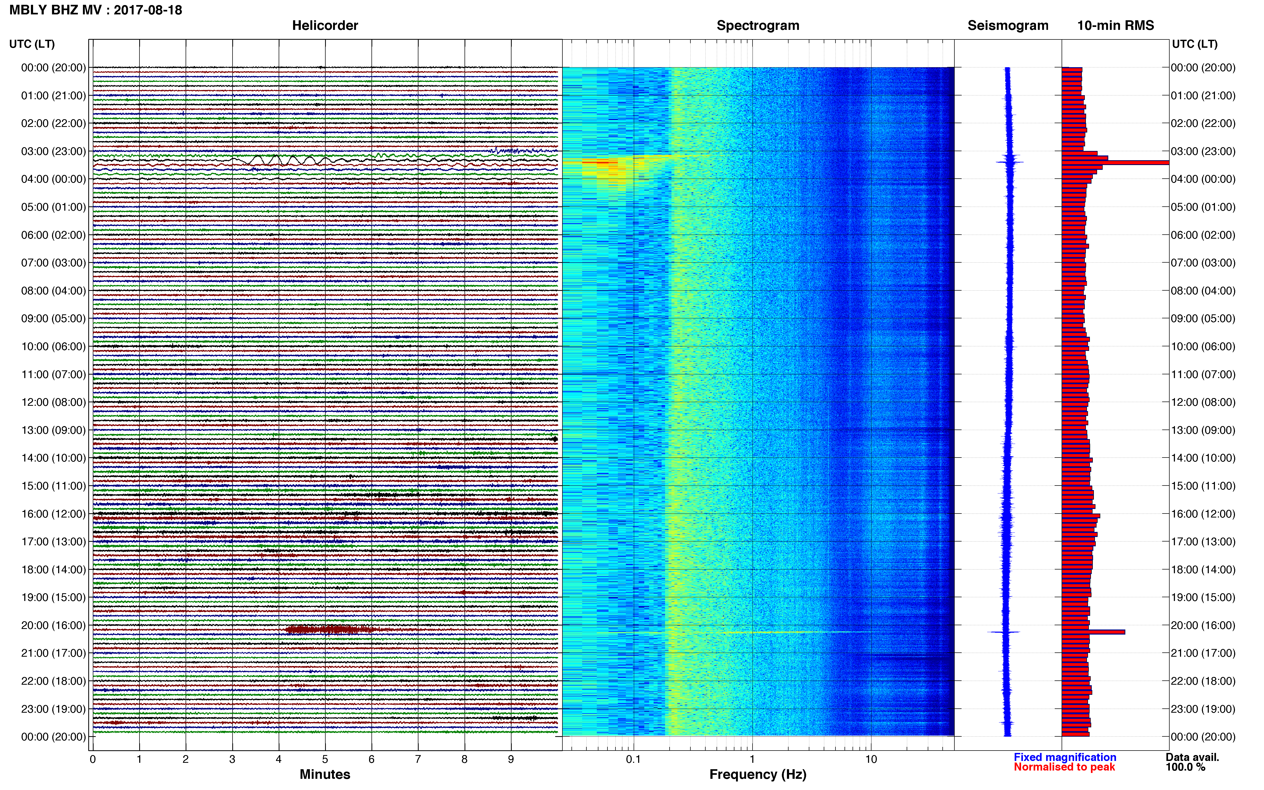Click right-axis time label '14:00 (10:00)'
Viewport: 1264px width, 790px height.
[1203, 458]
